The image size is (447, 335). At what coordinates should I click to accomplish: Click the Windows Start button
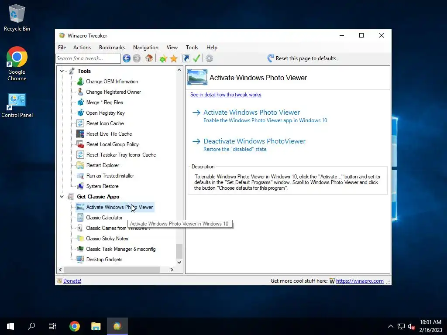[10, 326]
